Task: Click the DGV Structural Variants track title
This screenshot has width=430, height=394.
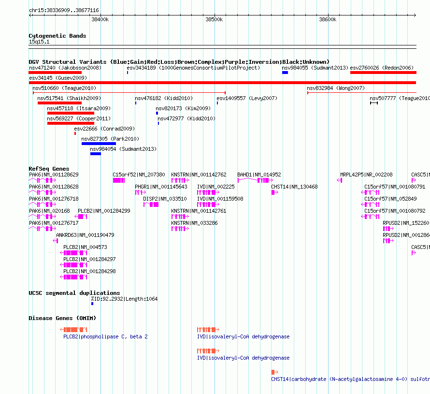Action: point(179,62)
